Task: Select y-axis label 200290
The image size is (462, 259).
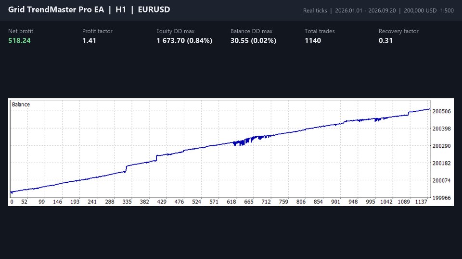Action: [x=441, y=146]
